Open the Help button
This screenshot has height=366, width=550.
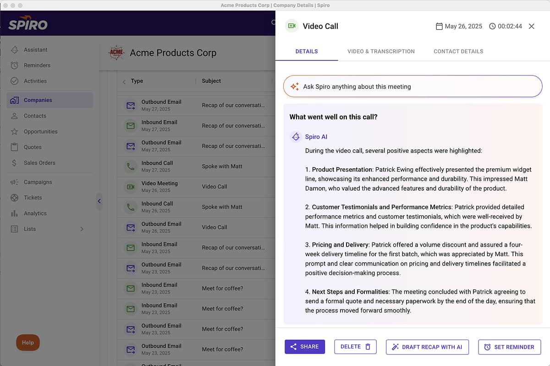(28, 343)
